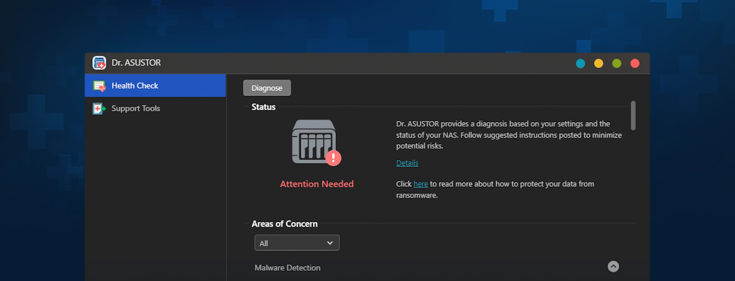The height and width of the screenshot is (281, 735).
Task: Click the 'Attention Needed' status text
Action: coord(317,184)
